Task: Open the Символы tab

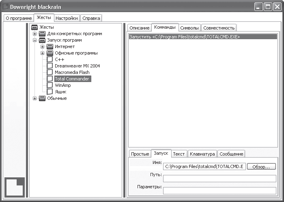Action: (x=189, y=28)
